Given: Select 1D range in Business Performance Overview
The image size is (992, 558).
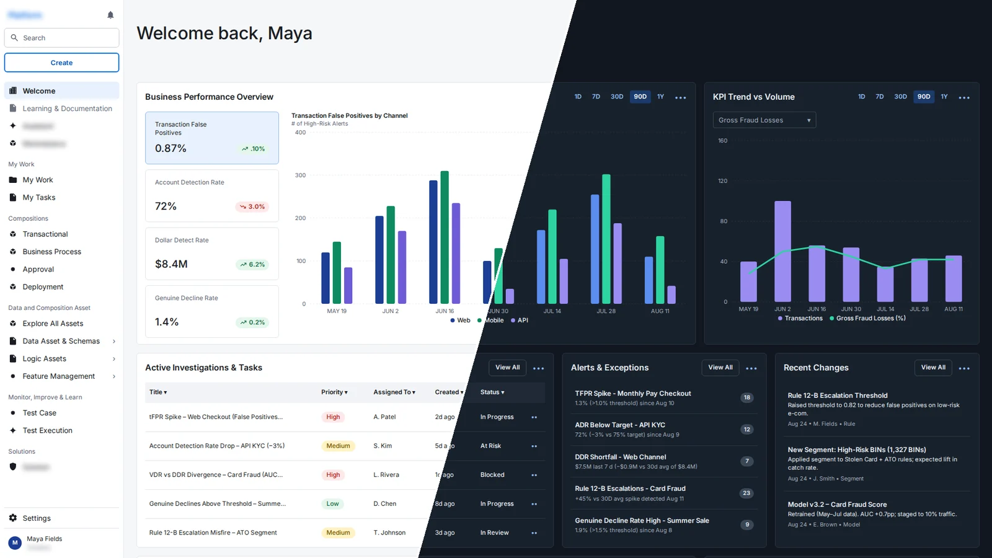Looking at the screenshot, I should (x=578, y=97).
